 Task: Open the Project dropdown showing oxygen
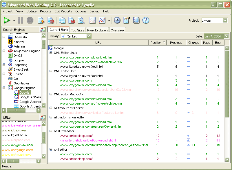pos(225,20)
